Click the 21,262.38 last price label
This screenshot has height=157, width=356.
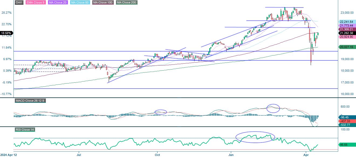(x=347, y=33)
